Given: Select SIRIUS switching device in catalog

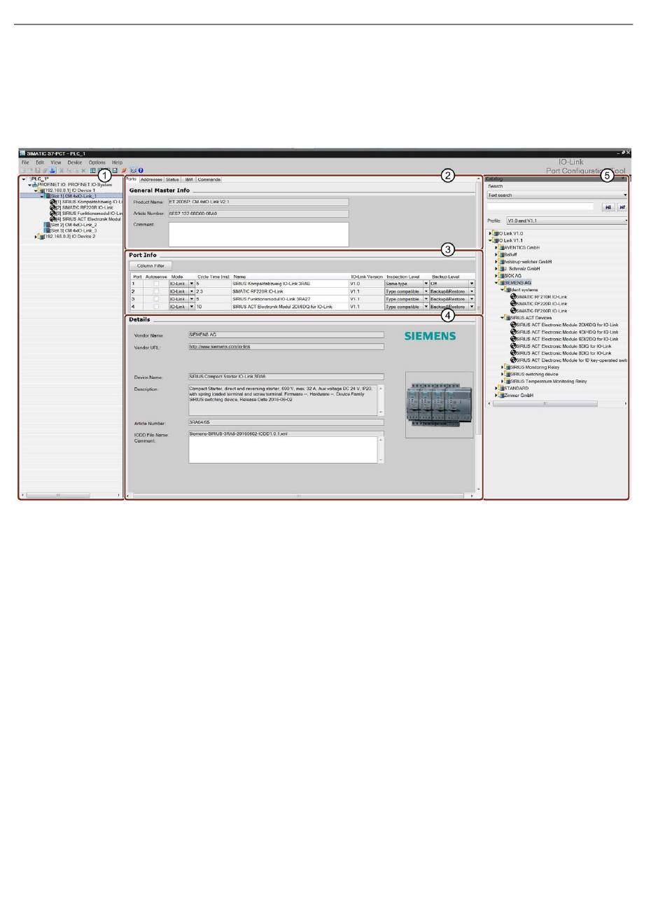Looking at the screenshot, I should [534, 375].
